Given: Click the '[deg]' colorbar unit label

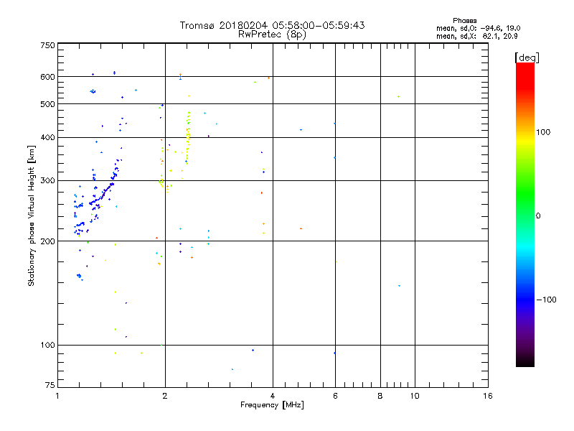Looking at the screenshot, I should (x=527, y=57).
